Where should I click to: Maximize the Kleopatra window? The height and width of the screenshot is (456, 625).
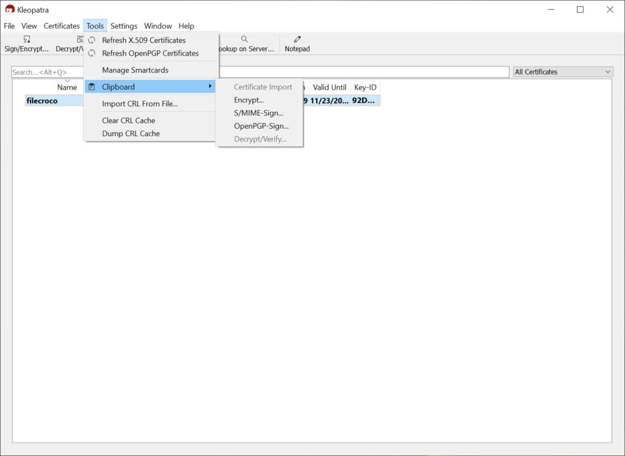(580, 10)
